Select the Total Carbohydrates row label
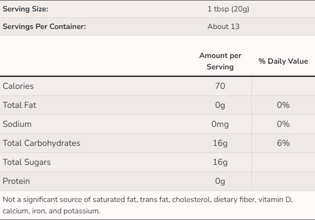The width and height of the screenshot is (315, 220). 41,143
